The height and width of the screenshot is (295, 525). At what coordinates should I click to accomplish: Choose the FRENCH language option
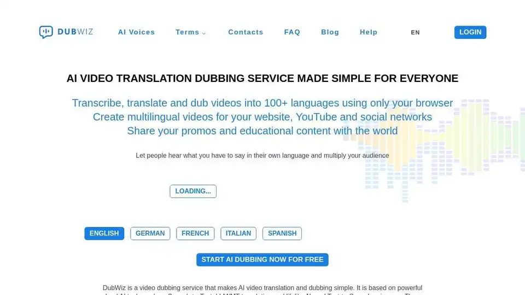pyautogui.click(x=195, y=233)
